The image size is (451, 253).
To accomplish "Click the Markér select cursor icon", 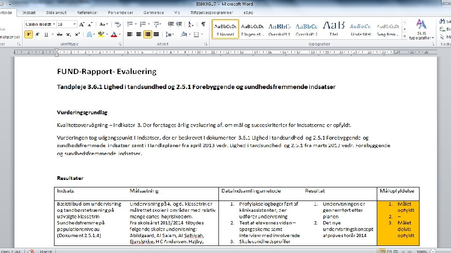I will point(442,37).
